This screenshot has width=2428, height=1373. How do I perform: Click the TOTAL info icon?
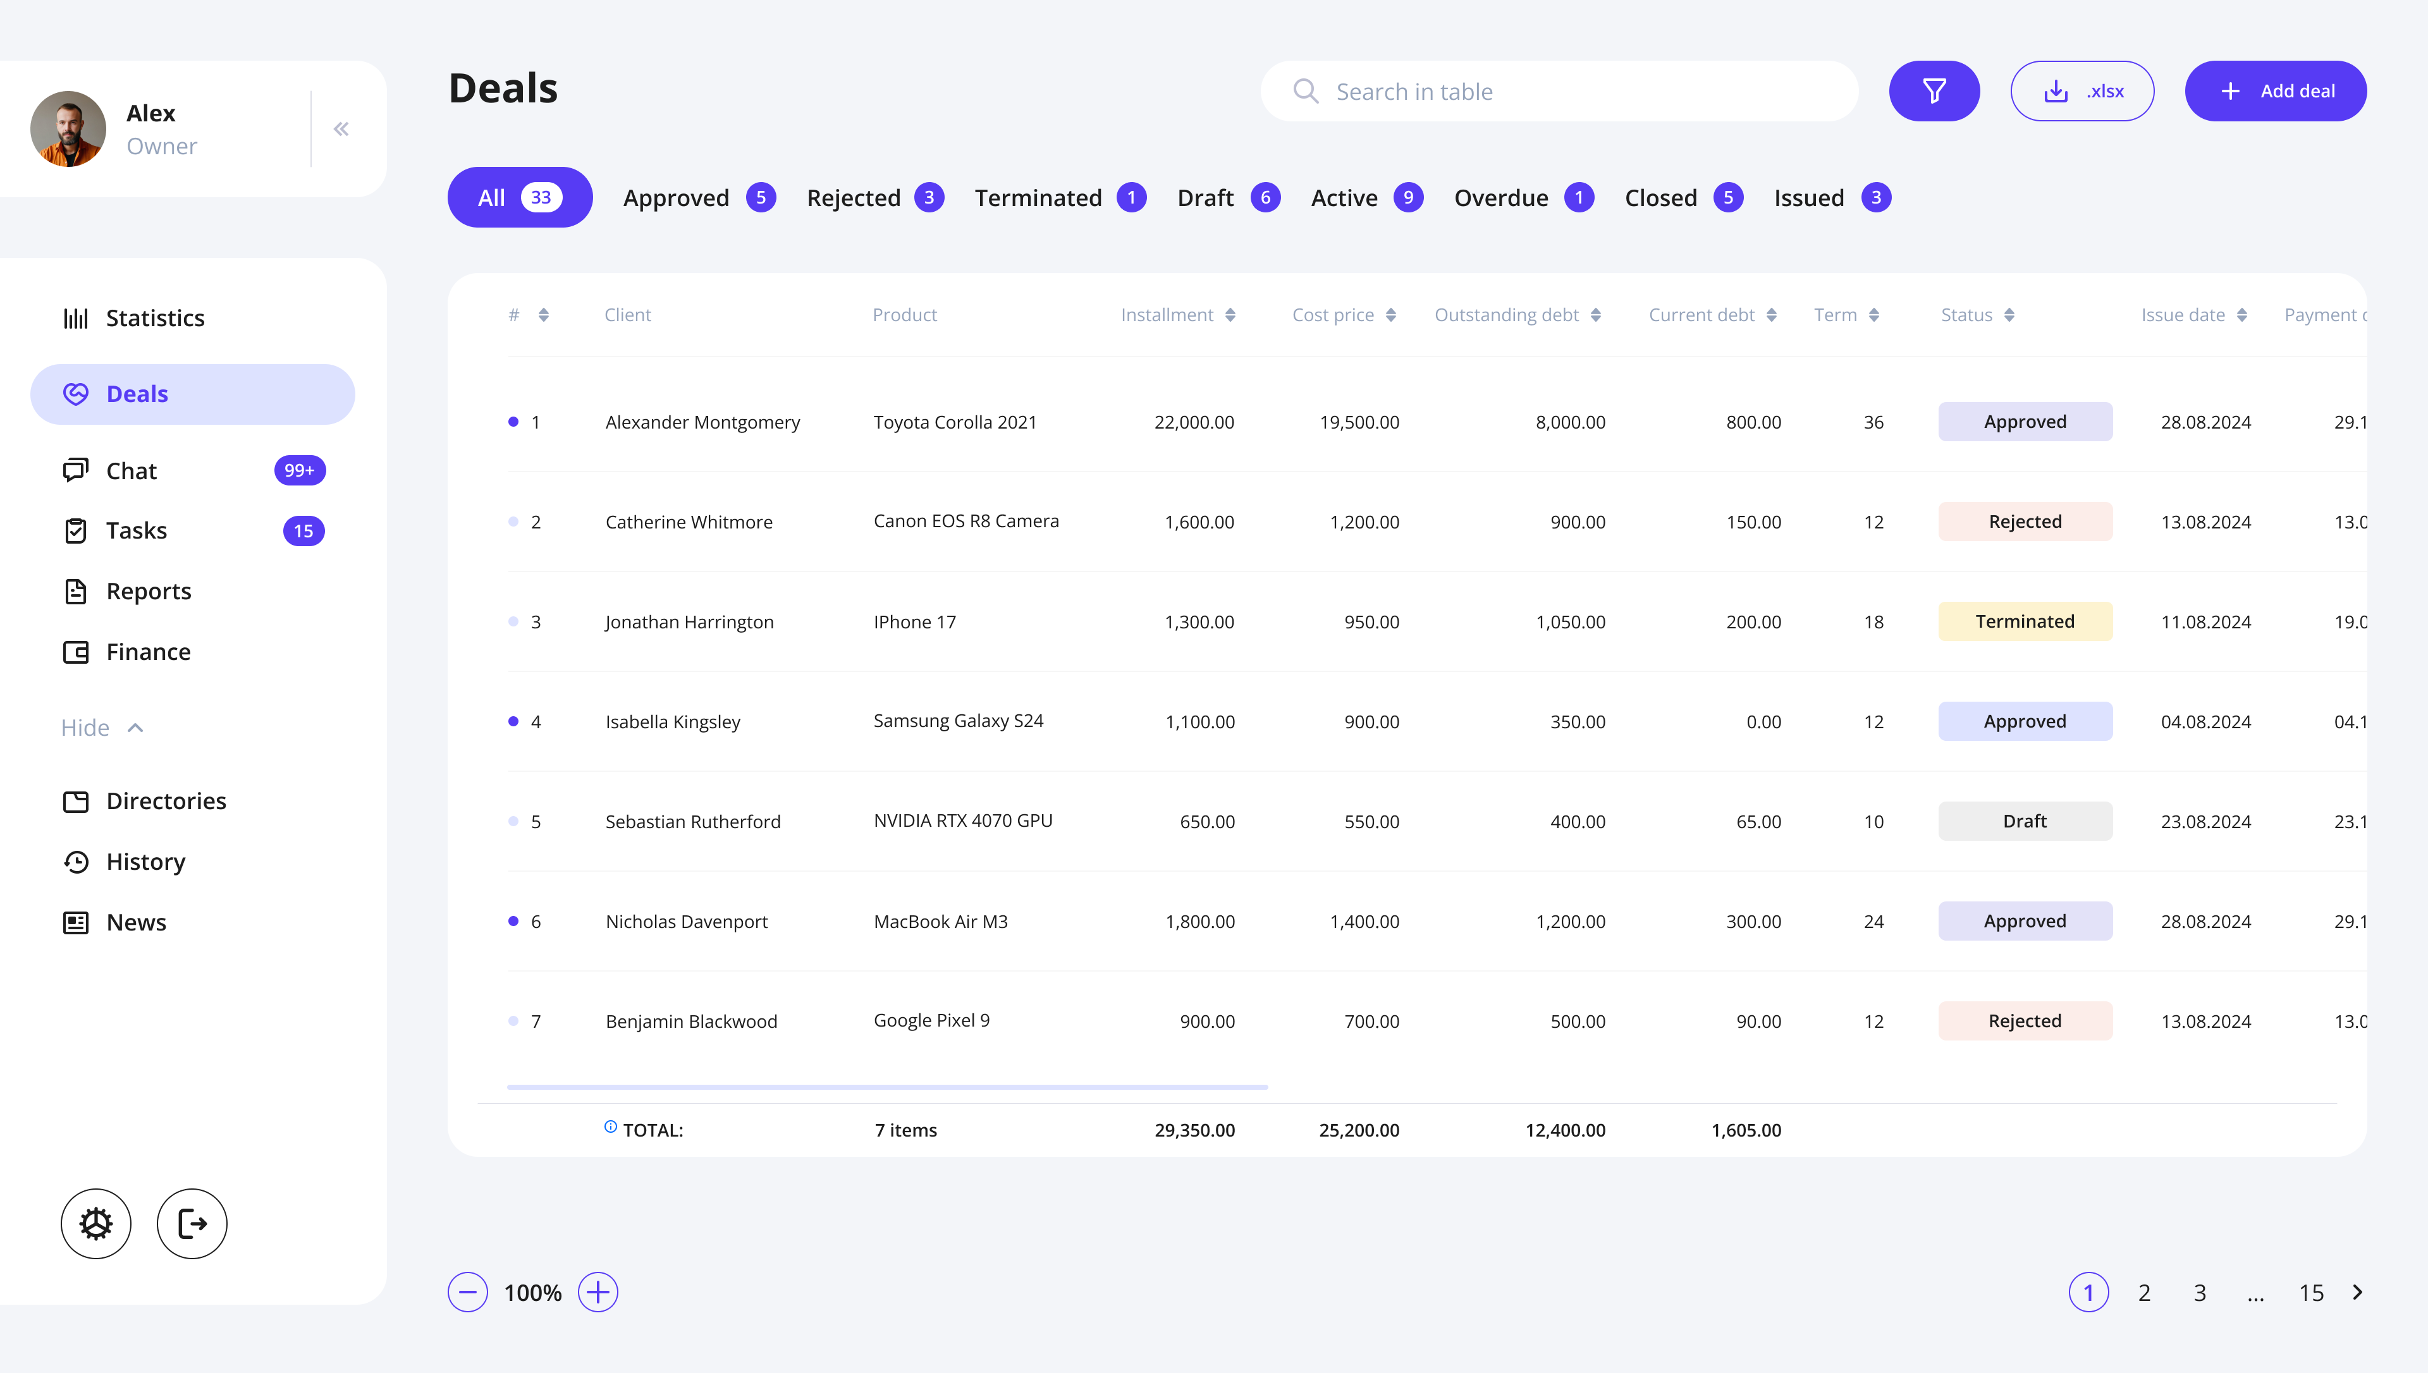pyautogui.click(x=610, y=1126)
